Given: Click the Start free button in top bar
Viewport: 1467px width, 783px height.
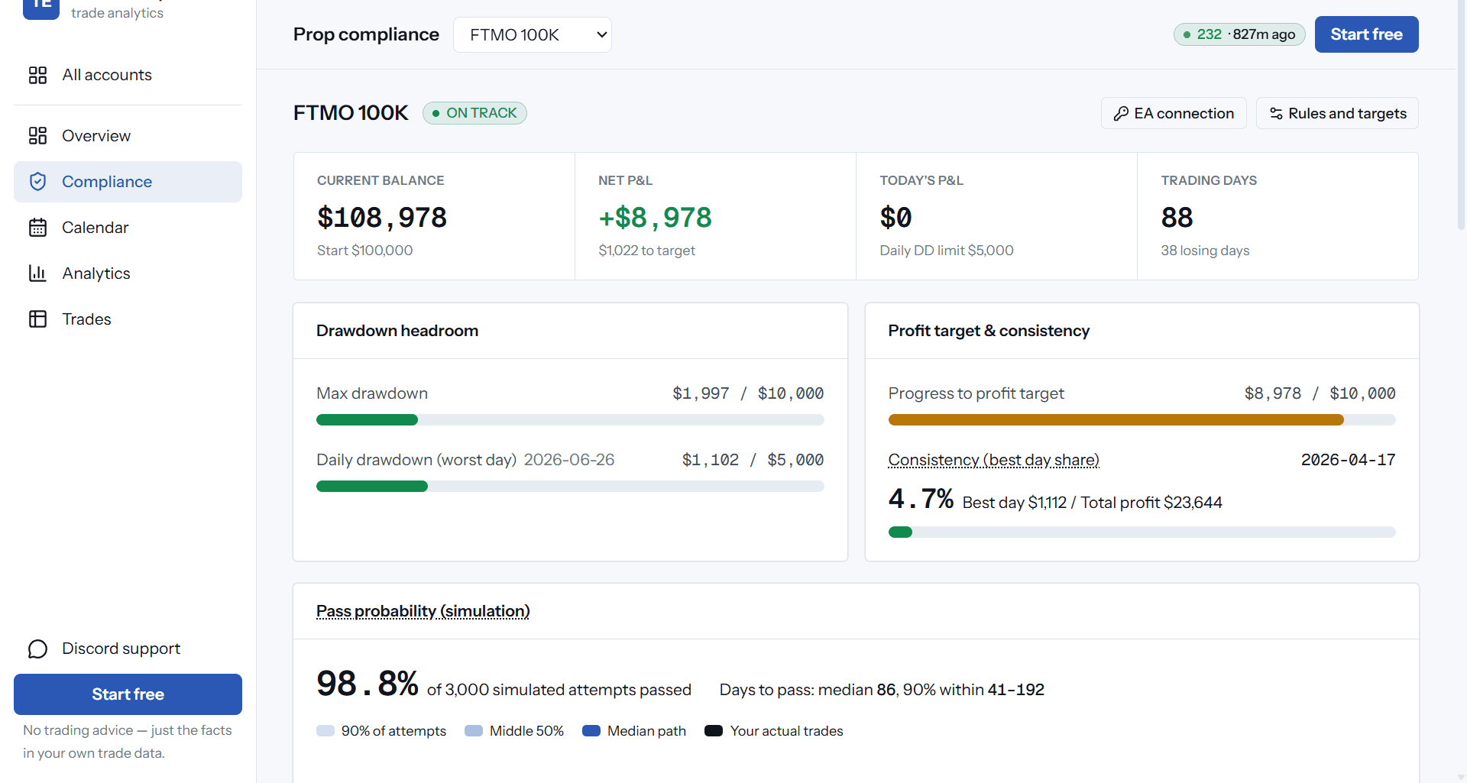Looking at the screenshot, I should tap(1366, 34).
